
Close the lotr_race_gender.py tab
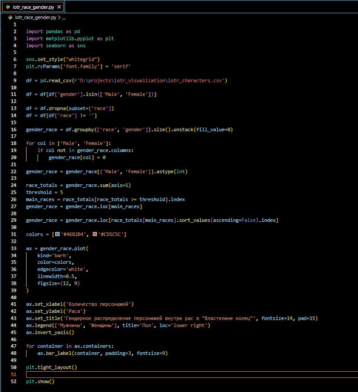pos(59,7)
